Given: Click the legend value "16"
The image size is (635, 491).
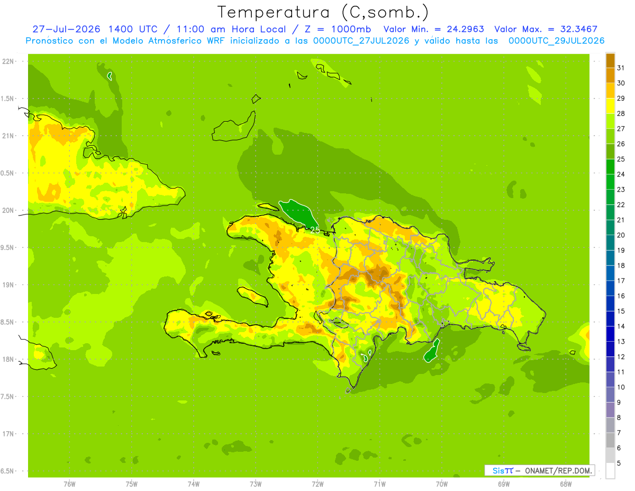Looking at the screenshot, I should pos(621,296).
